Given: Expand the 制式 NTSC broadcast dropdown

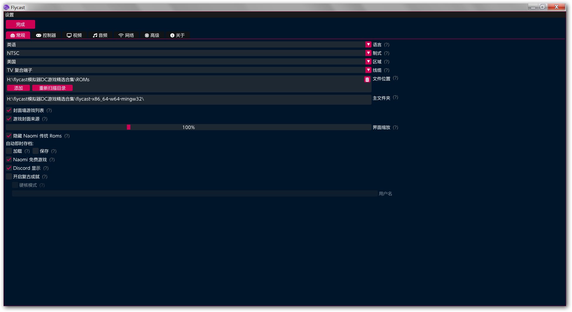Looking at the screenshot, I should [368, 53].
